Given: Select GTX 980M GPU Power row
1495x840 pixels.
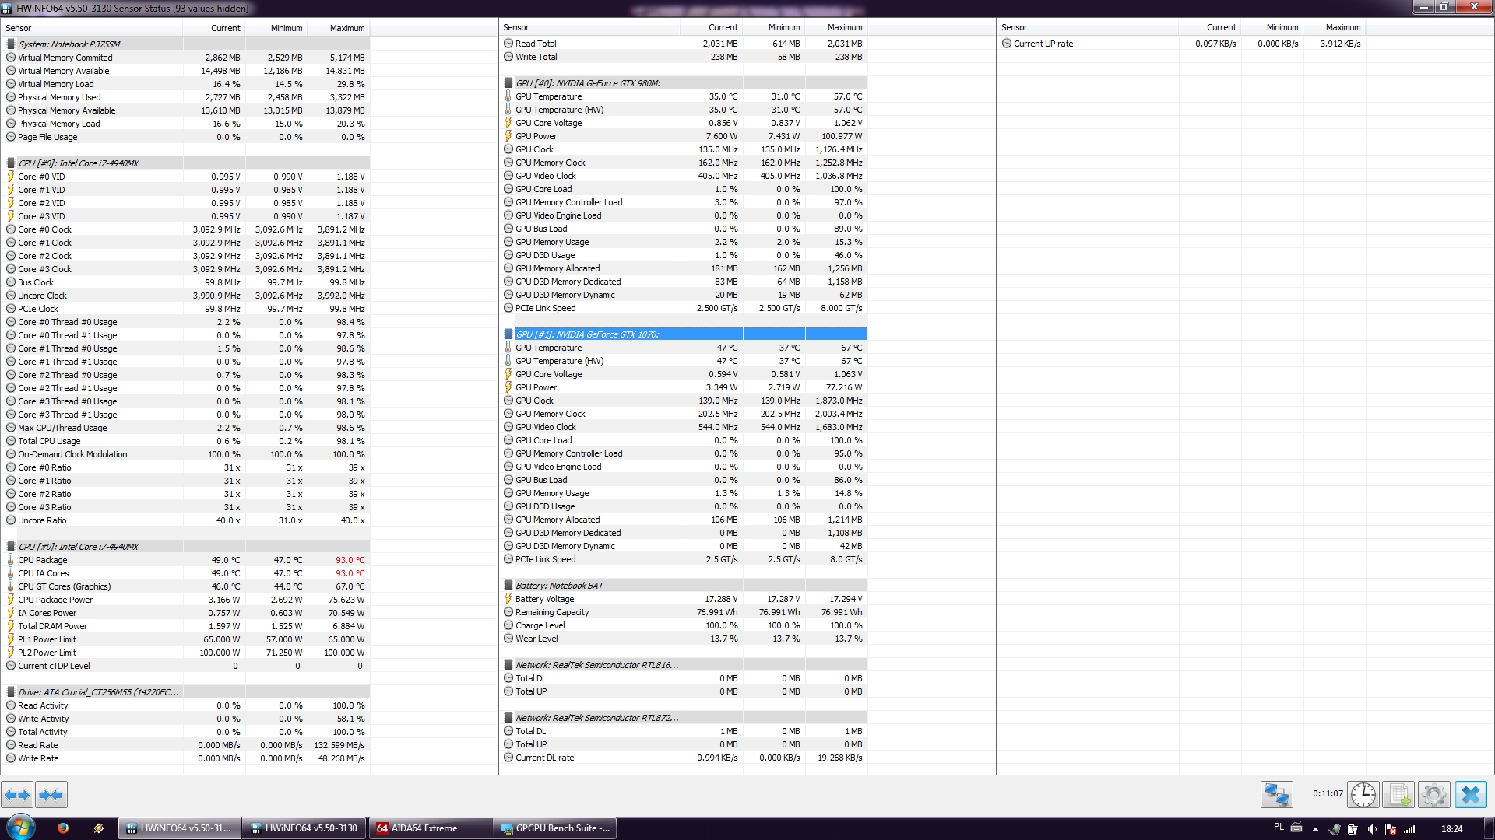Looking at the screenshot, I should (x=684, y=136).
